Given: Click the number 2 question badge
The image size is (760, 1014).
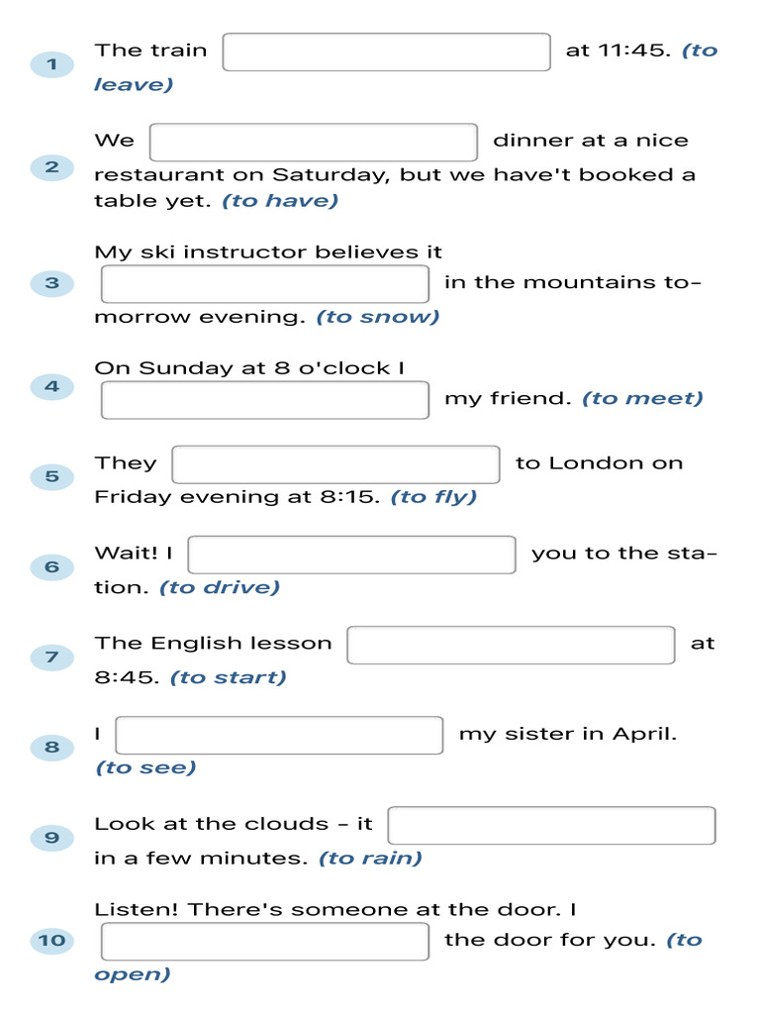Looking at the screenshot, I should coord(51,166).
